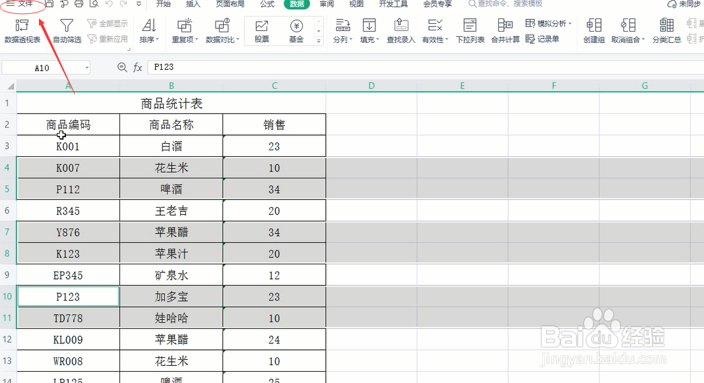Select the Fund (基金) data type tool
704x383 pixels.
(x=296, y=30)
